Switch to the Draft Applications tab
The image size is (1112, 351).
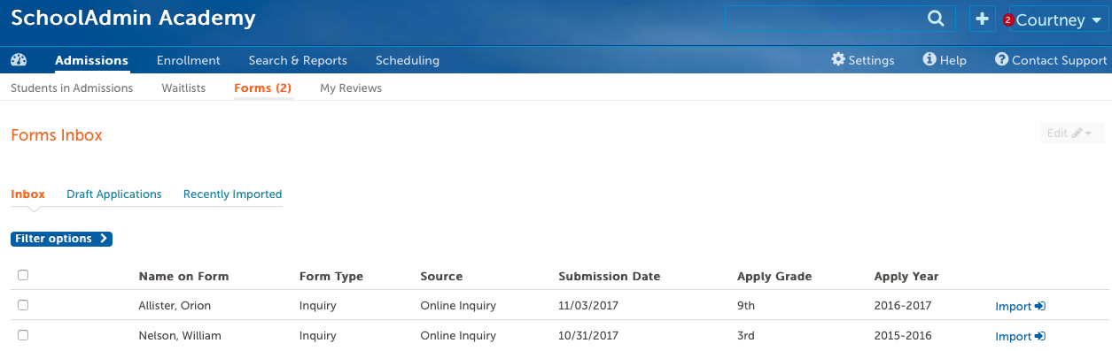(x=114, y=195)
